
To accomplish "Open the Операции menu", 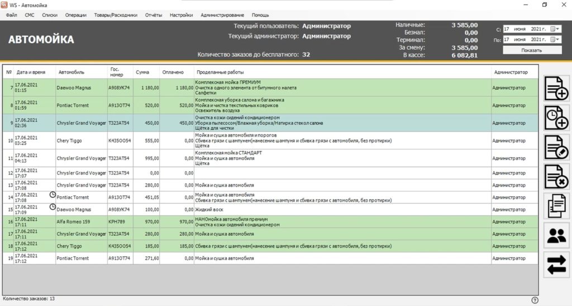I will pos(76,15).
